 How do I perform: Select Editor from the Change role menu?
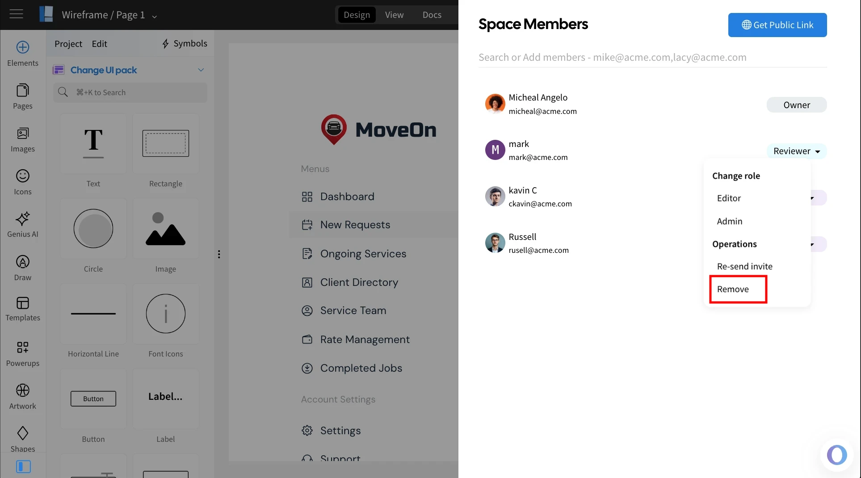[728, 198]
